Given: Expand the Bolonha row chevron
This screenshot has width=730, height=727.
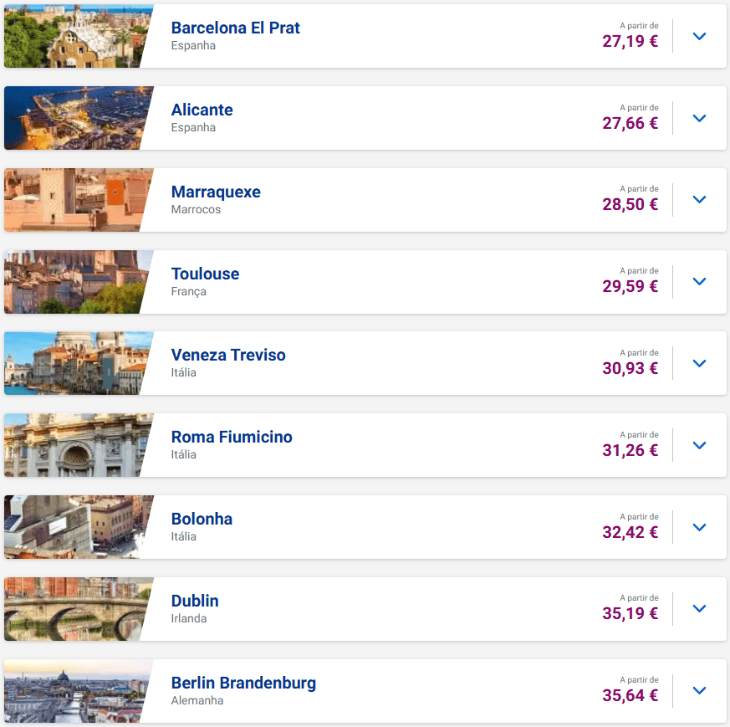Looking at the screenshot, I should pos(700,528).
